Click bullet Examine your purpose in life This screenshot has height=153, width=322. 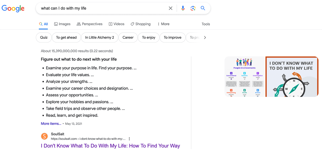91,68
